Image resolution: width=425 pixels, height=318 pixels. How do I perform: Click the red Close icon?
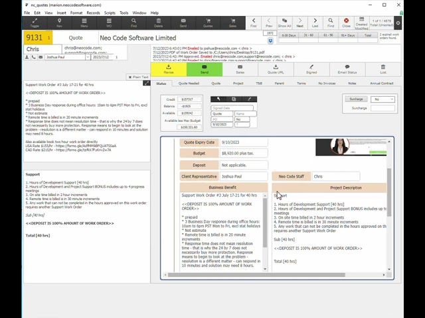tap(346, 23)
